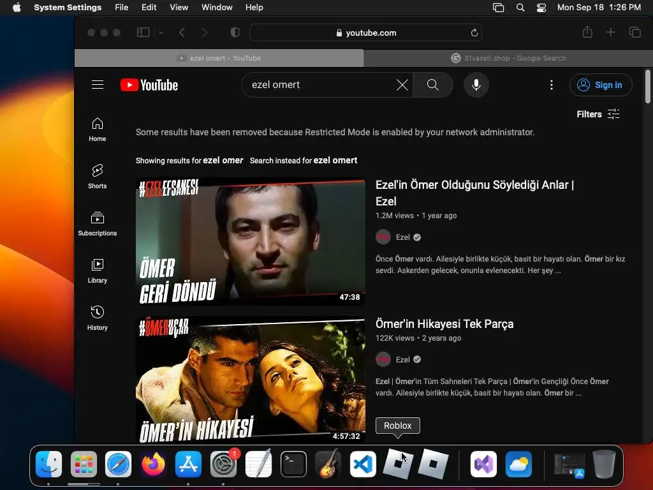The image size is (653, 490).
Task: Clear the search box text
Action: coord(402,85)
